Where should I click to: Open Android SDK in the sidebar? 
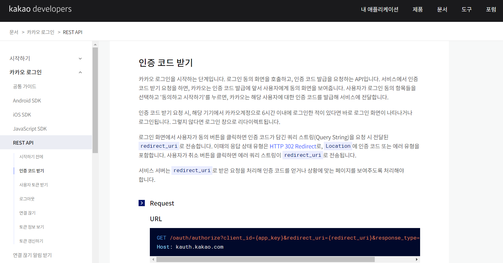point(27,101)
